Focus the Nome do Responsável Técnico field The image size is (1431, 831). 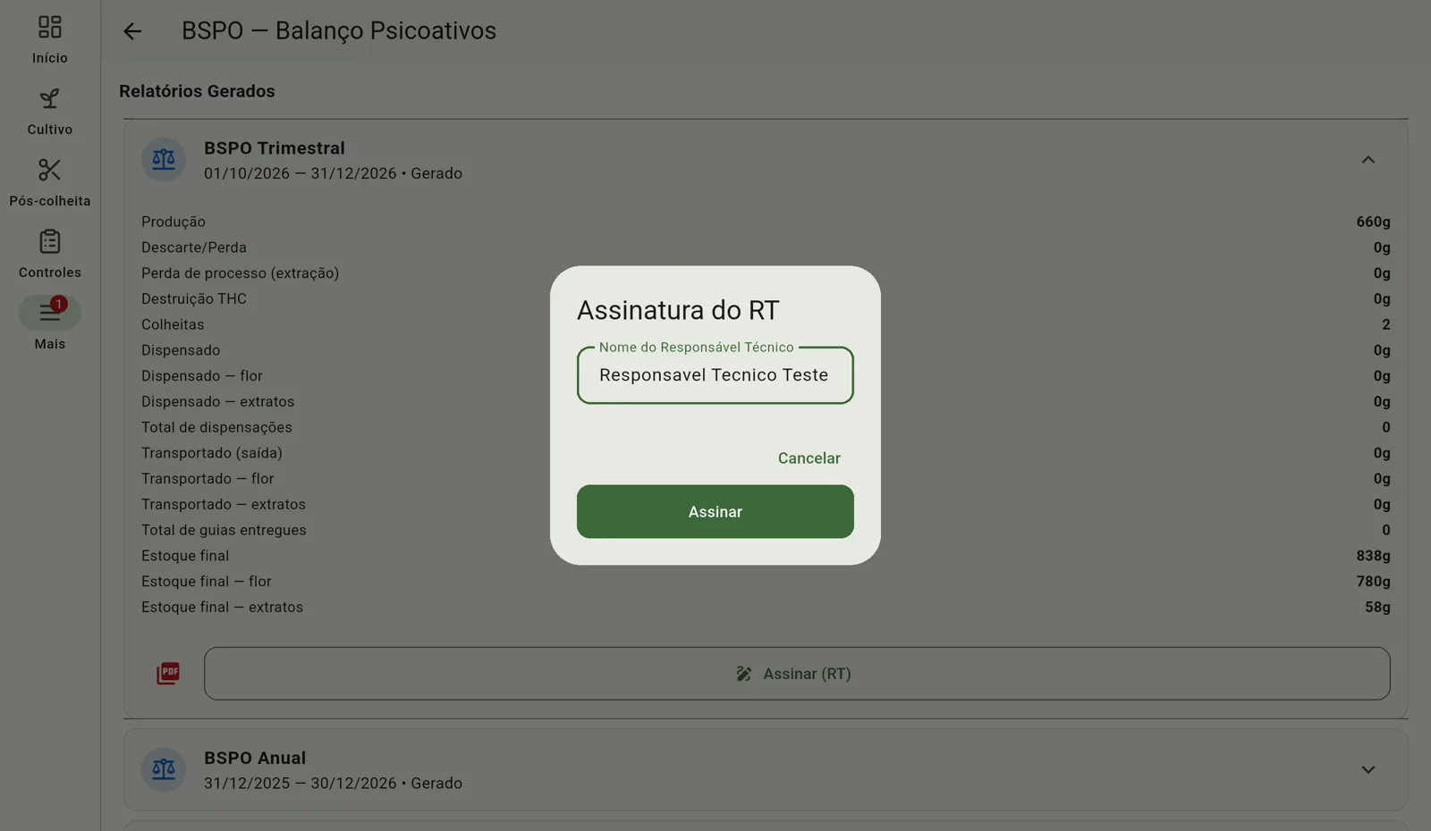715,375
